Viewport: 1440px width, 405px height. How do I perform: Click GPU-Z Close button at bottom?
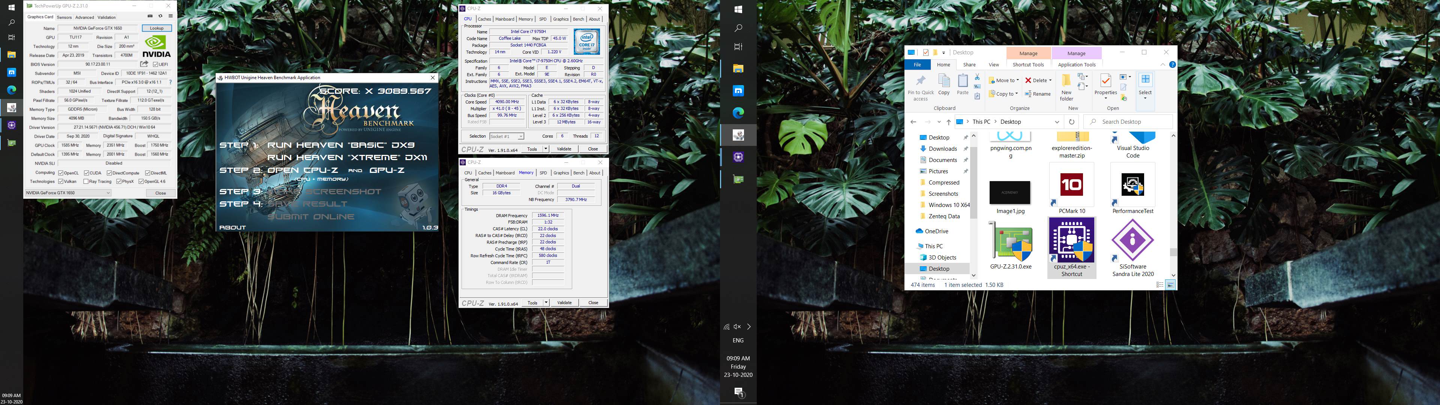(160, 193)
